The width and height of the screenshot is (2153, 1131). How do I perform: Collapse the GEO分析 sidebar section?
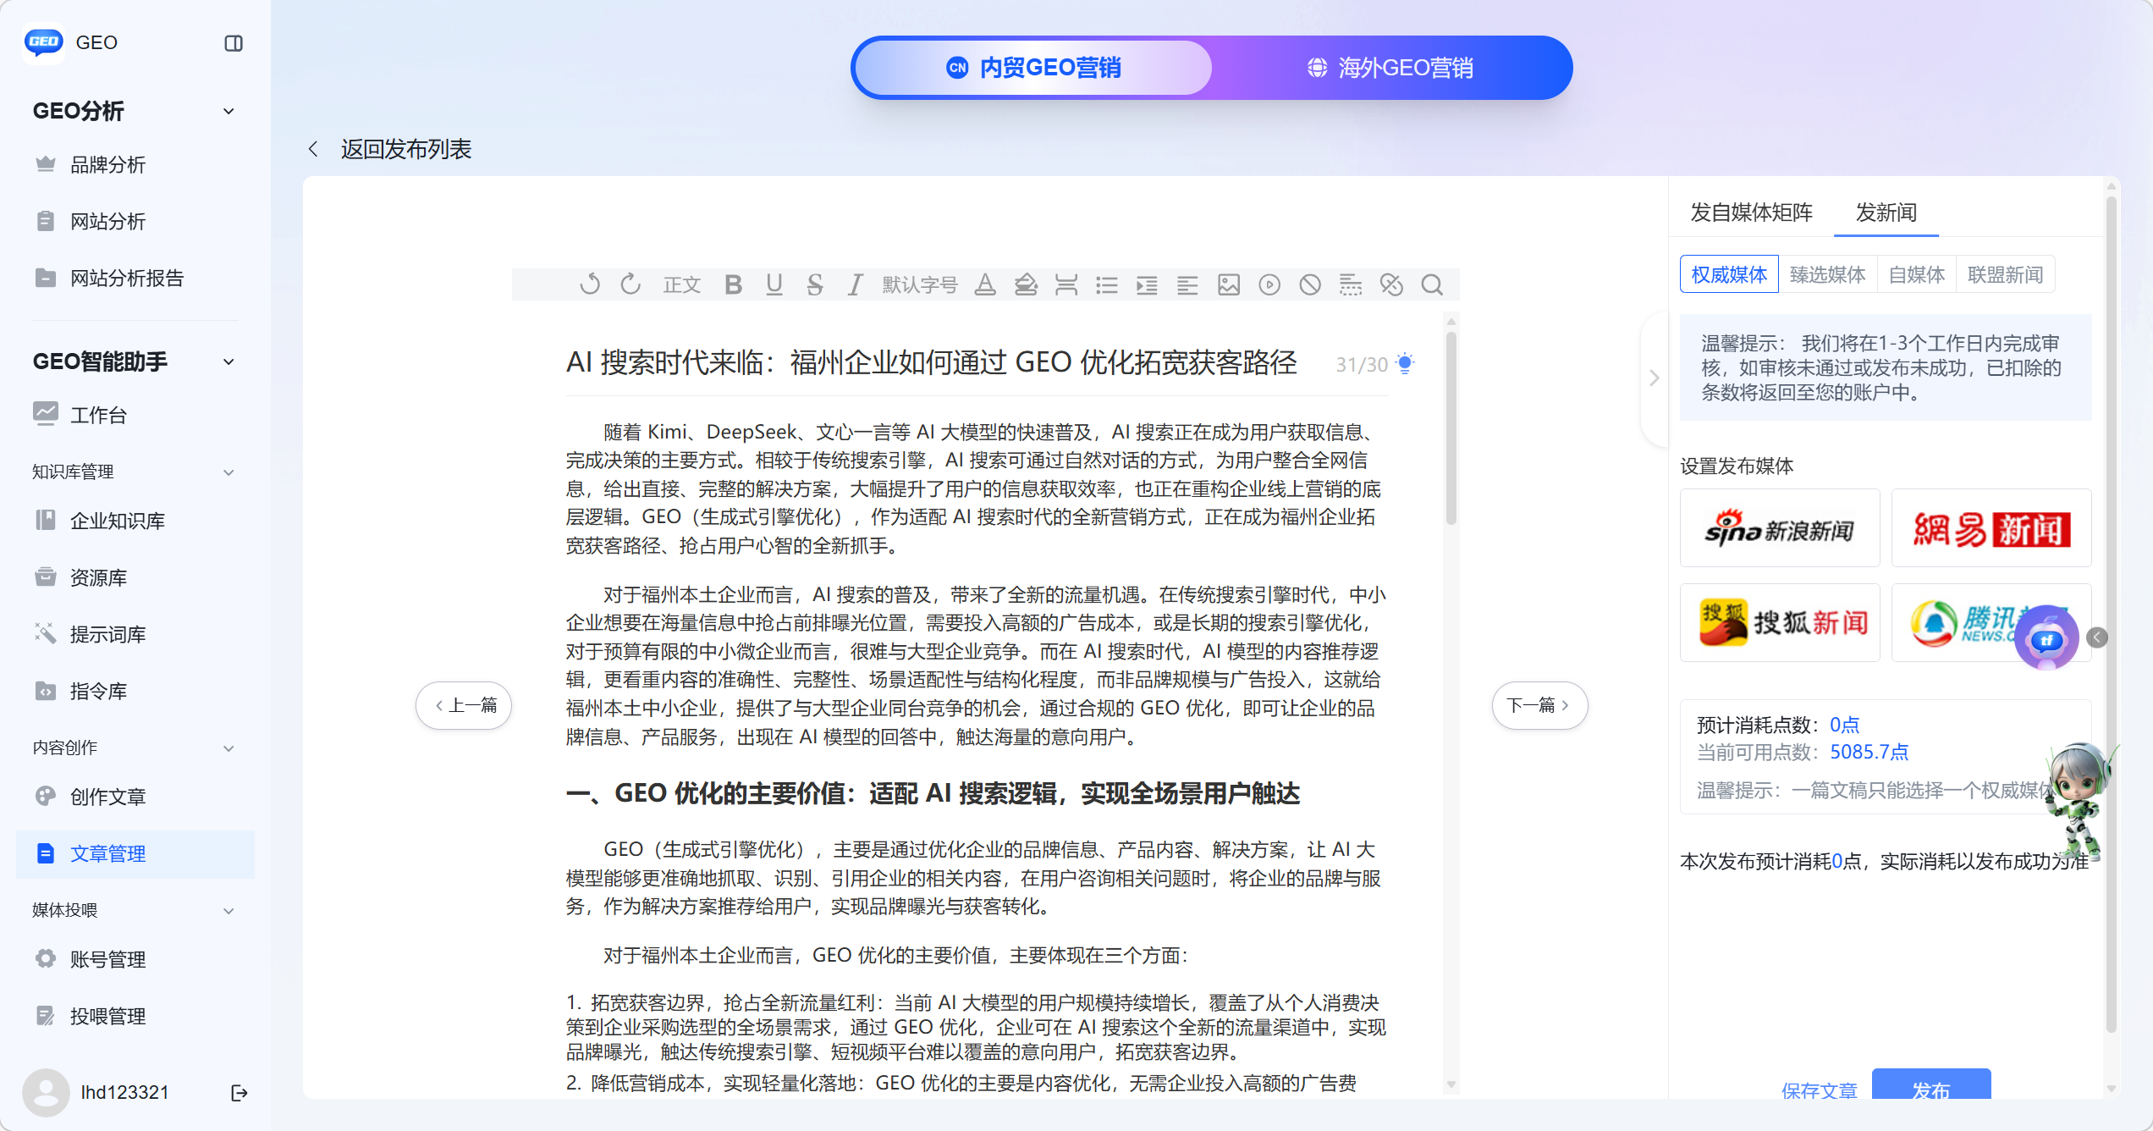coord(229,112)
